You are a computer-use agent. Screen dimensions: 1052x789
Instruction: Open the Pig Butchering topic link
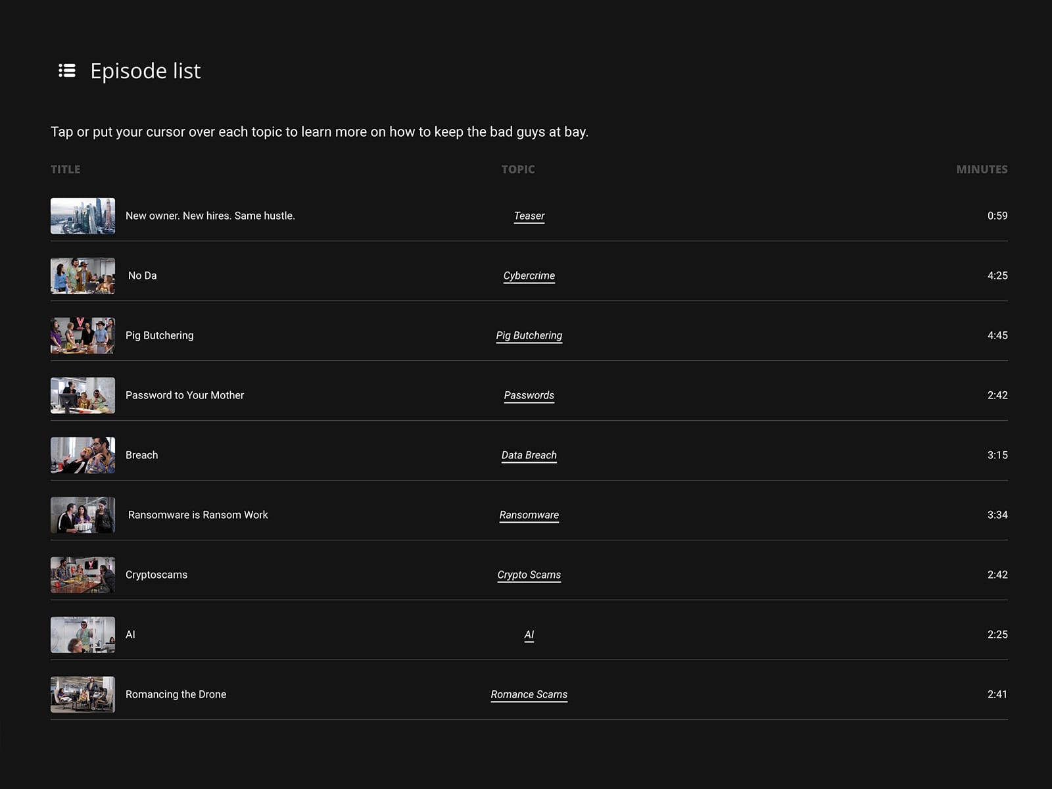(529, 335)
